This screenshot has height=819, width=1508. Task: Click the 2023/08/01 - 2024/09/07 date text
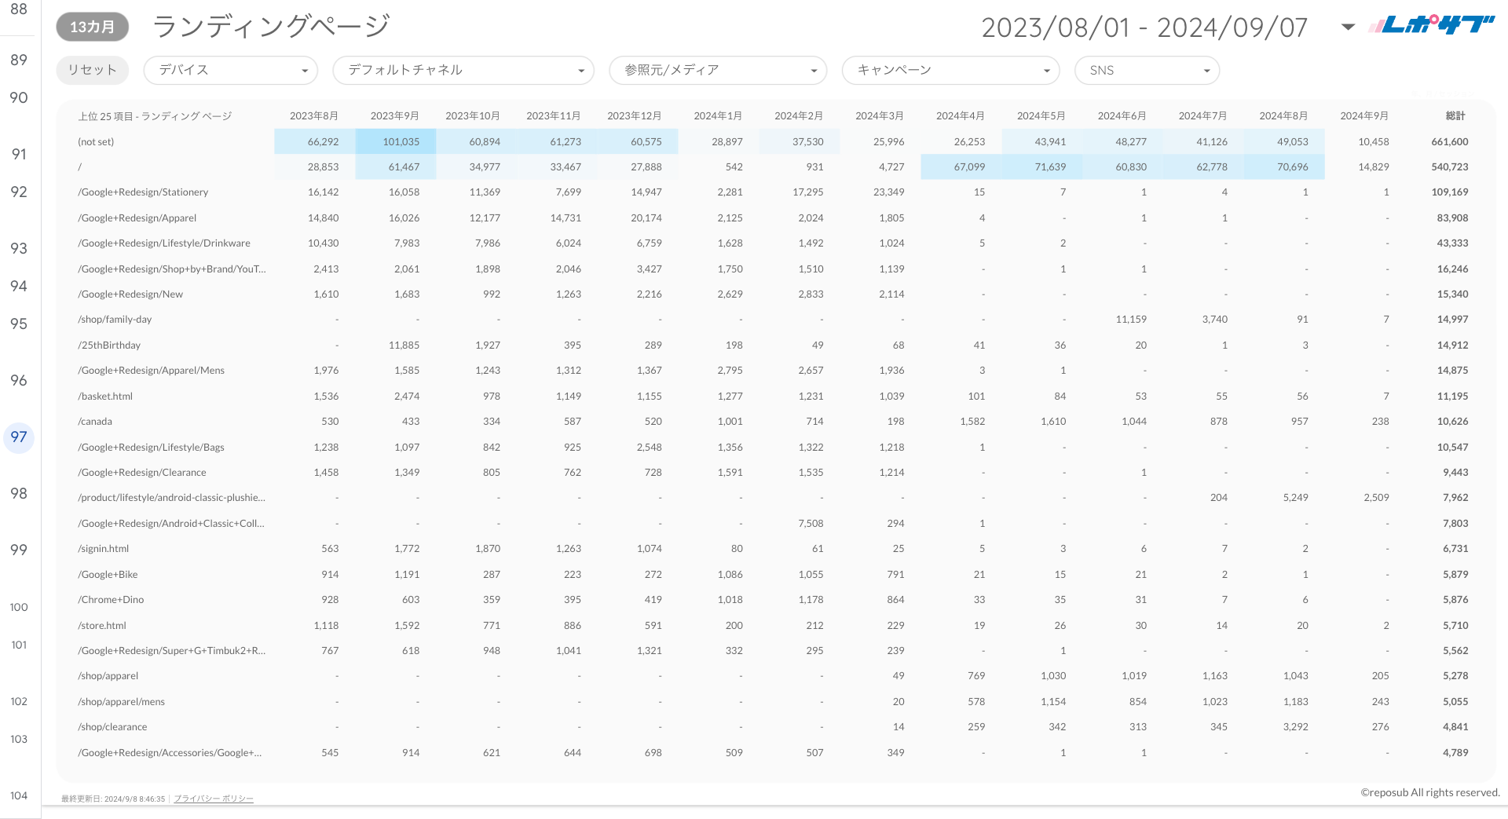tap(1144, 27)
